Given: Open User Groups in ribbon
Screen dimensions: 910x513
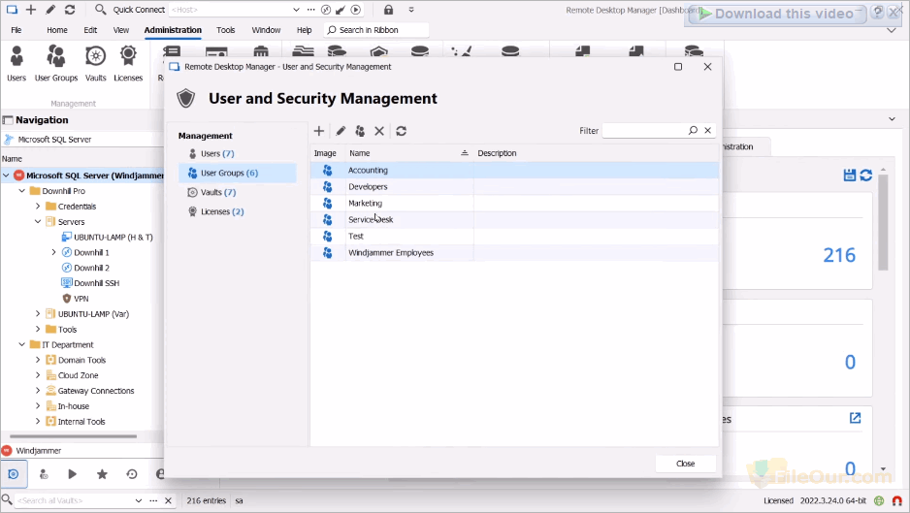Looking at the screenshot, I should [56, 64].
